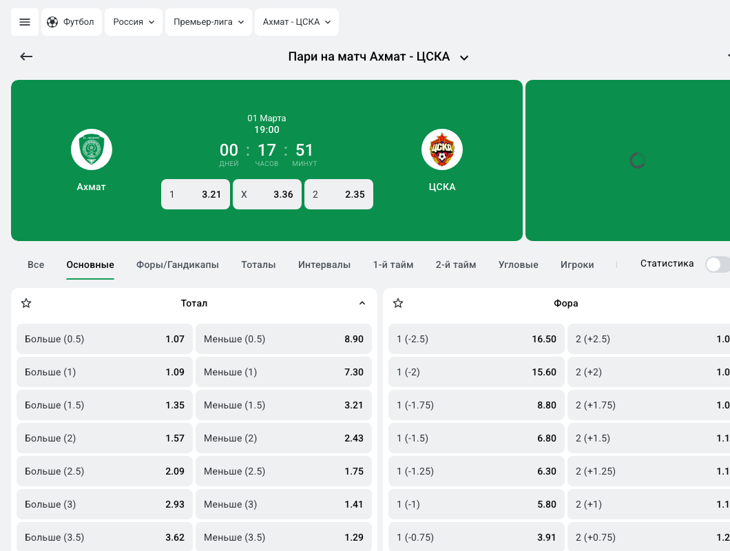Open the Россия country dropdown

(x=134, y=22)
